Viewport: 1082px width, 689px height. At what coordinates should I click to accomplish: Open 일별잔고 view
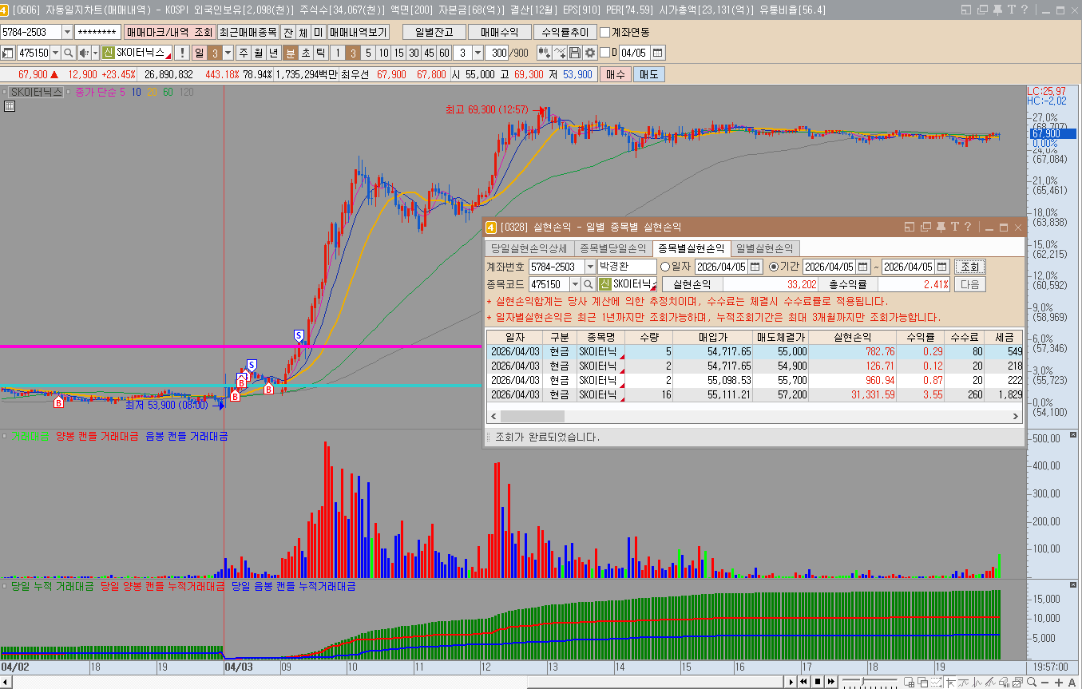click(434, 32)
